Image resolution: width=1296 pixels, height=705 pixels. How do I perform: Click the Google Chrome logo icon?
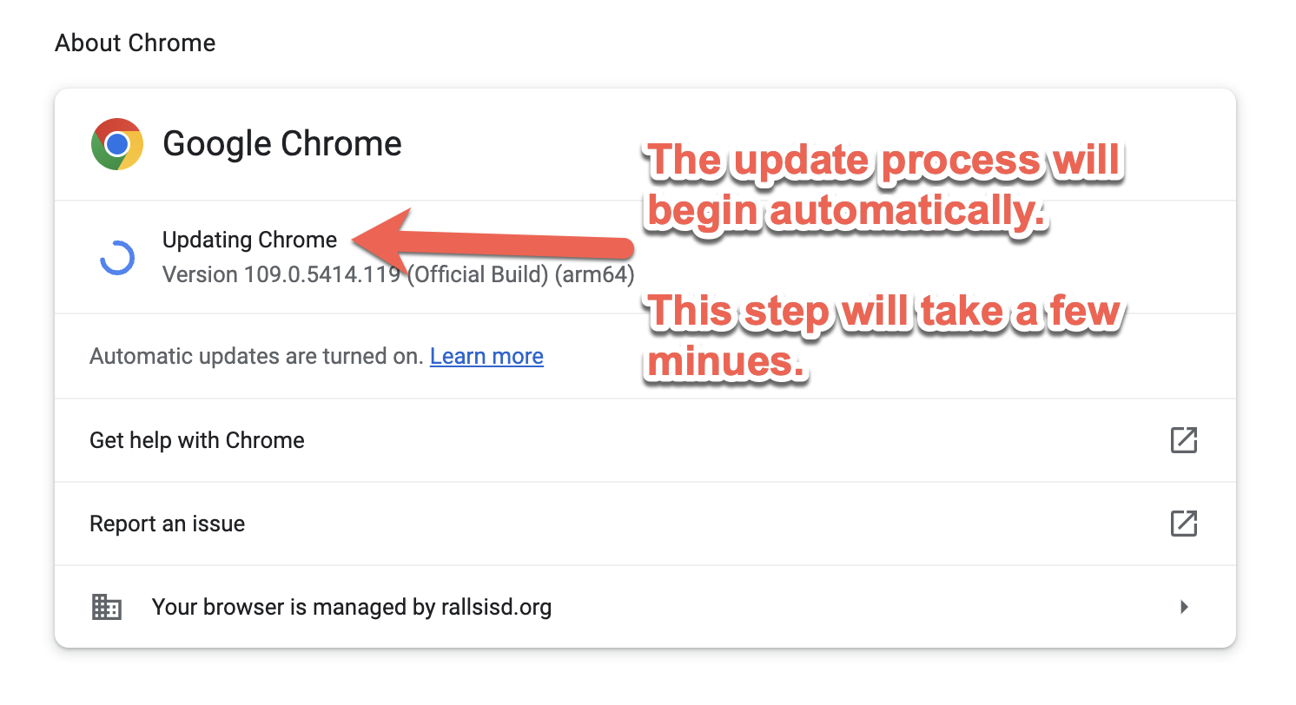point(117,144)
